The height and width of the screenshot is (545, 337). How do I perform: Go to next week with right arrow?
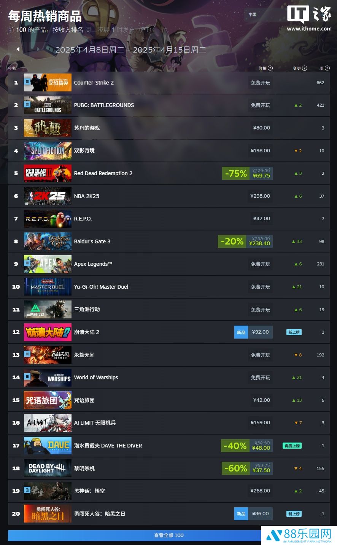38,49
